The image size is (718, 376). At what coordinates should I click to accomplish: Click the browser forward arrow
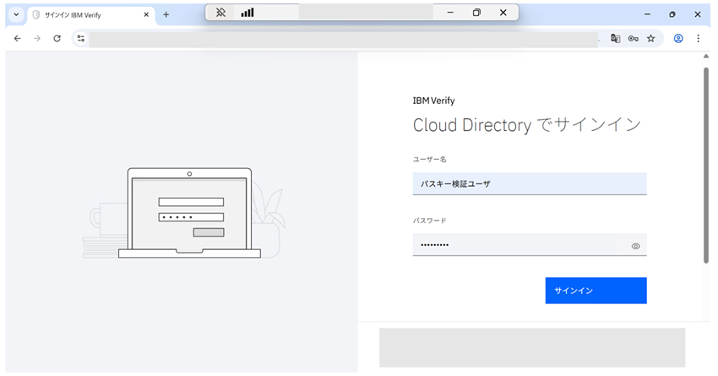[x=37, y=39]
